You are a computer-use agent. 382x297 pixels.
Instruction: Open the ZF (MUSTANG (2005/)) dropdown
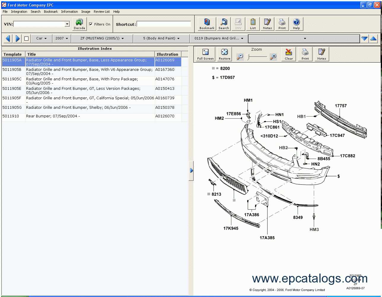point(102,38)
